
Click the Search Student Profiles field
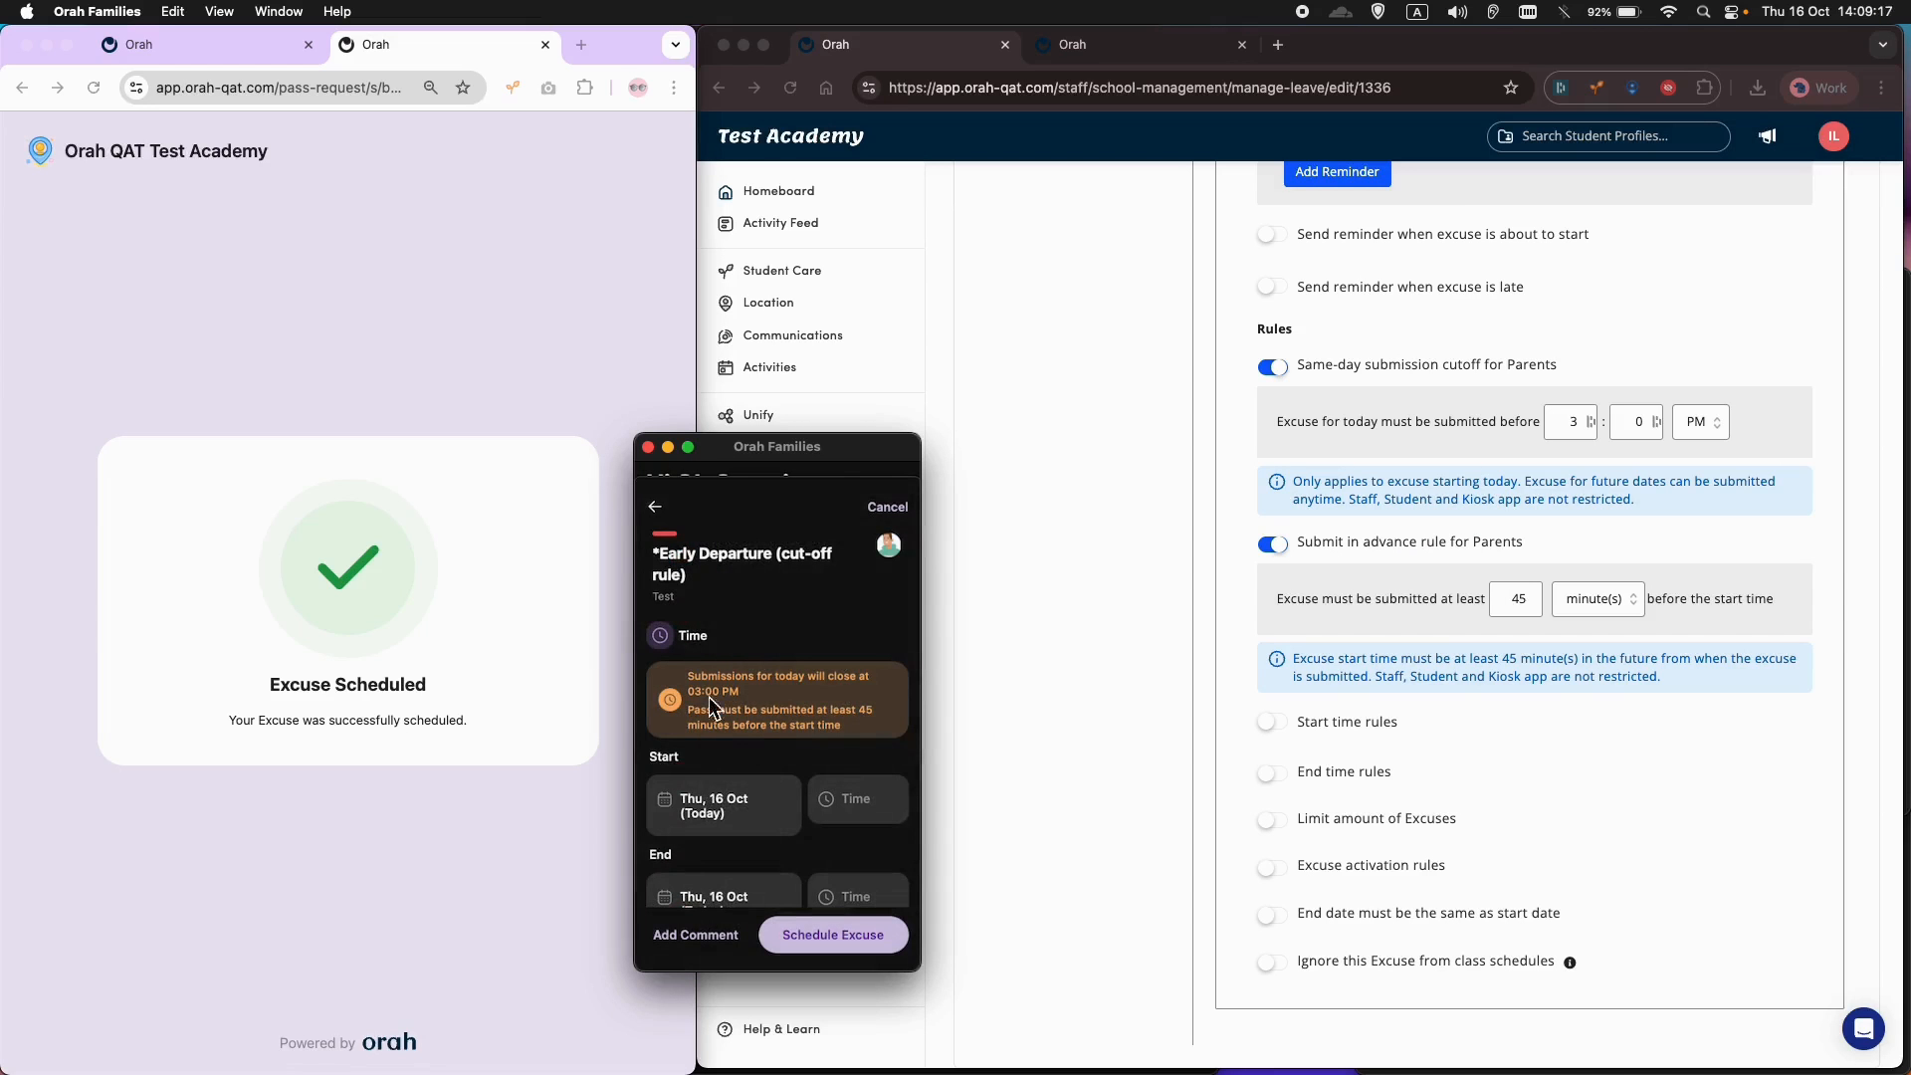click(x=1607, y=136)
